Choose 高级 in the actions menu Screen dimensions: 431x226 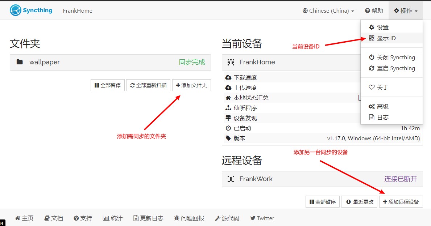(x=382, y=107)
